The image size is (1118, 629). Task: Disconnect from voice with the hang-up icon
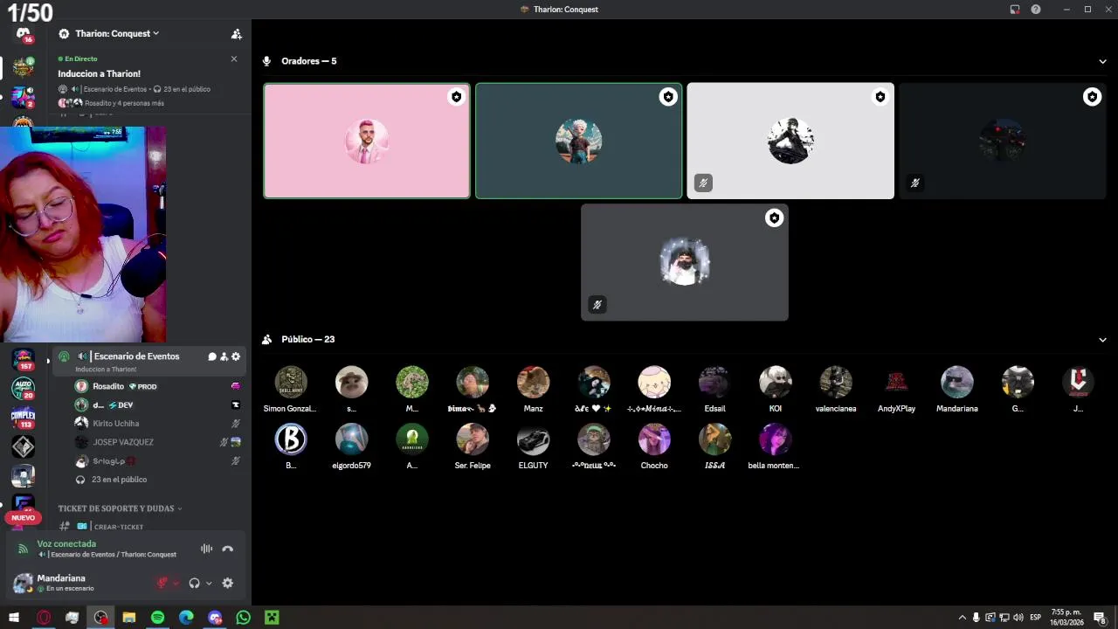[228, 549]
